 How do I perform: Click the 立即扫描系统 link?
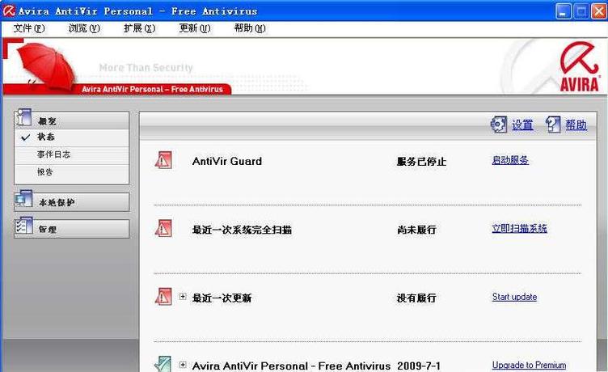pyautogui.click(x=519, y=229)
